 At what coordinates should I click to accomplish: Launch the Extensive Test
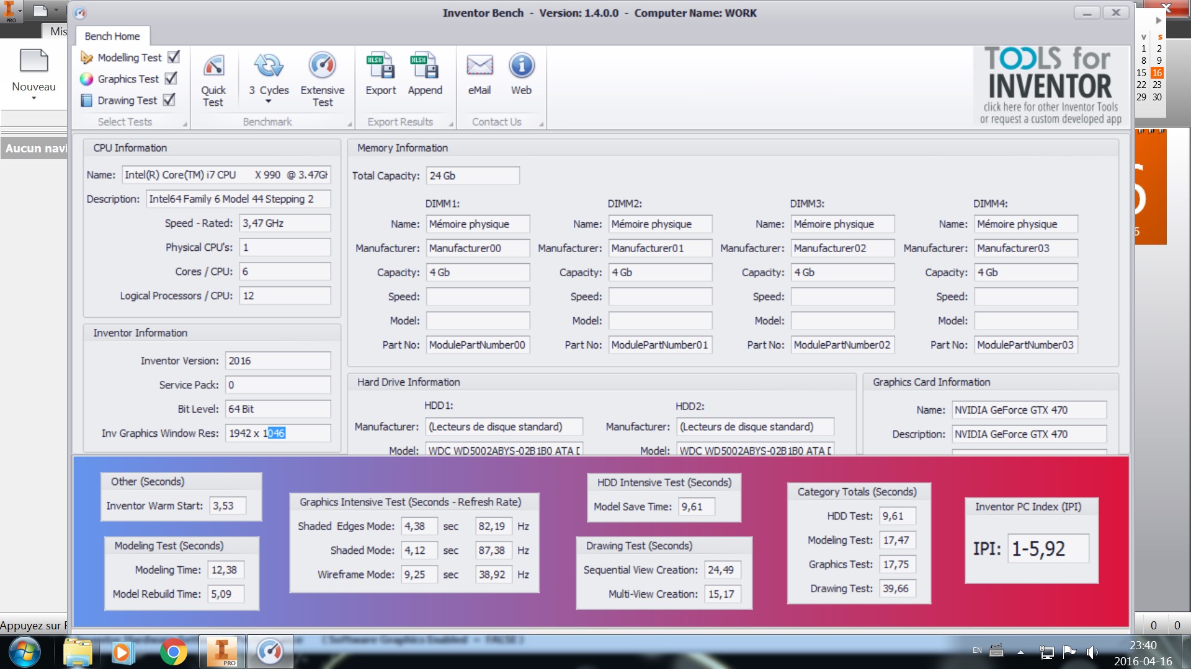pyautogui.click(x=323, y=81)
